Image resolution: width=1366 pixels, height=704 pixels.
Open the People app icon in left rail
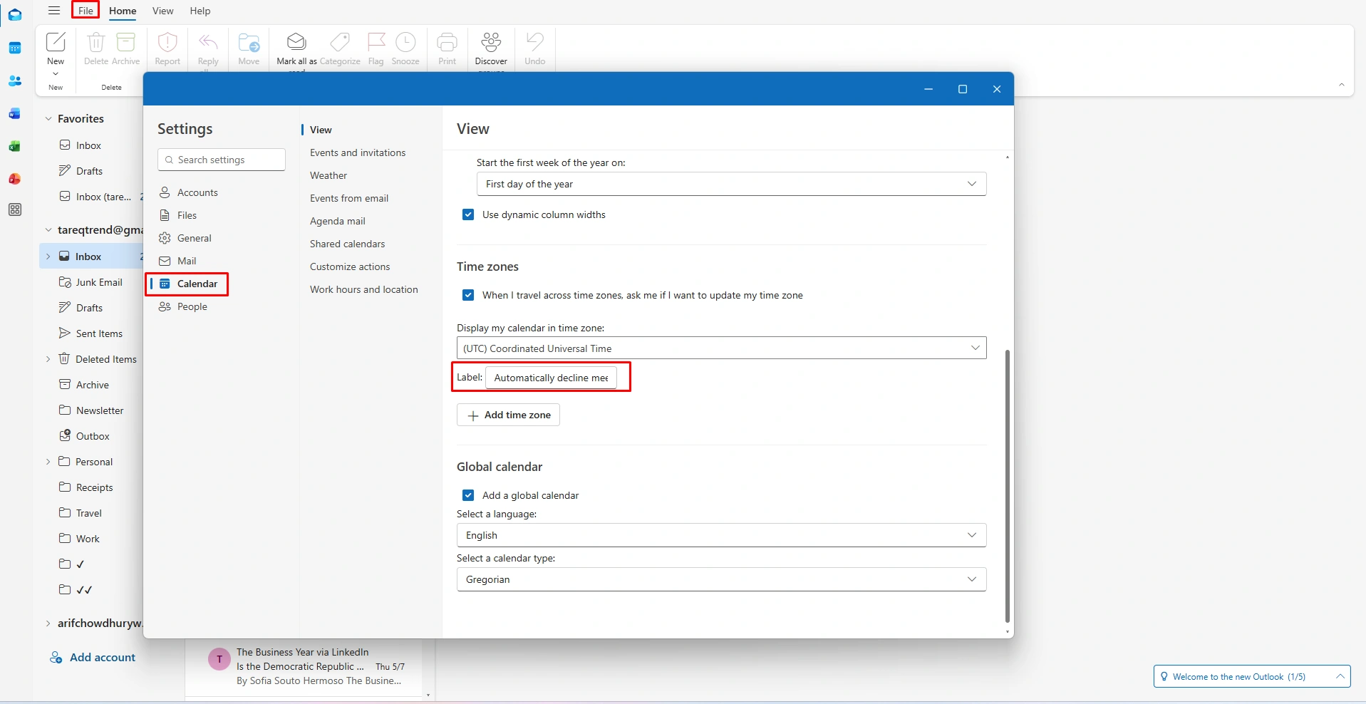15,81
